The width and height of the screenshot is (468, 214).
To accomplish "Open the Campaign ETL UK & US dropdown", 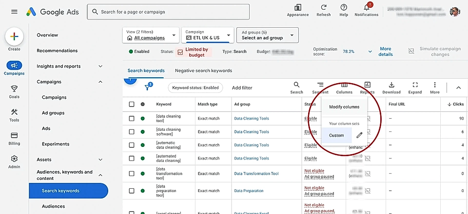I will coord(208,35).
